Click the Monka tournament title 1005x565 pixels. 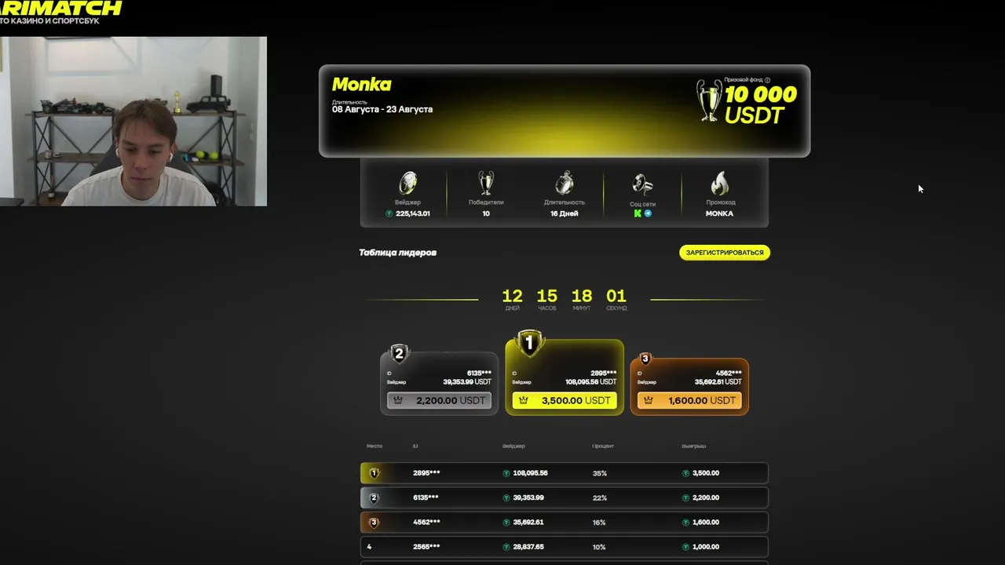(x=361, y=85)
